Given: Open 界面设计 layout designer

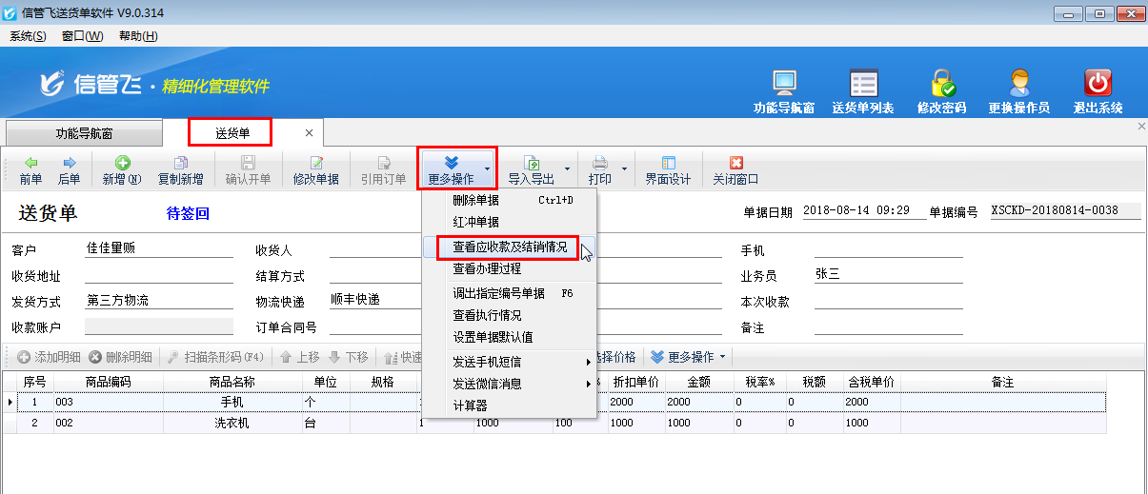Looking at the screenshot, I should pos(668,169).
